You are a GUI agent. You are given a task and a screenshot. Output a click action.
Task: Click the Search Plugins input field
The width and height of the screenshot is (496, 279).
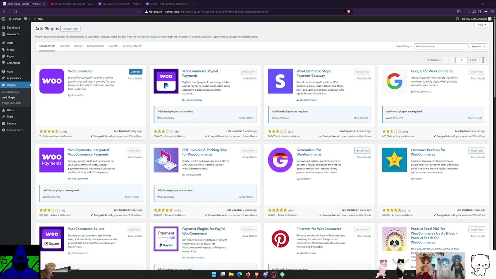(x=441, y=46)
